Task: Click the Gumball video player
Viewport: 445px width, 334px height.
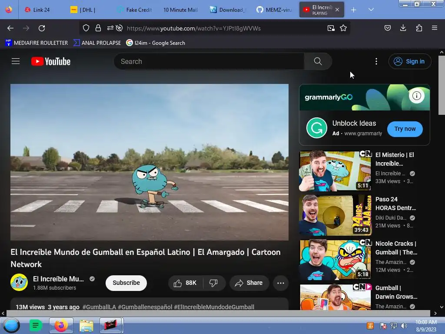Action: (149, 162)
